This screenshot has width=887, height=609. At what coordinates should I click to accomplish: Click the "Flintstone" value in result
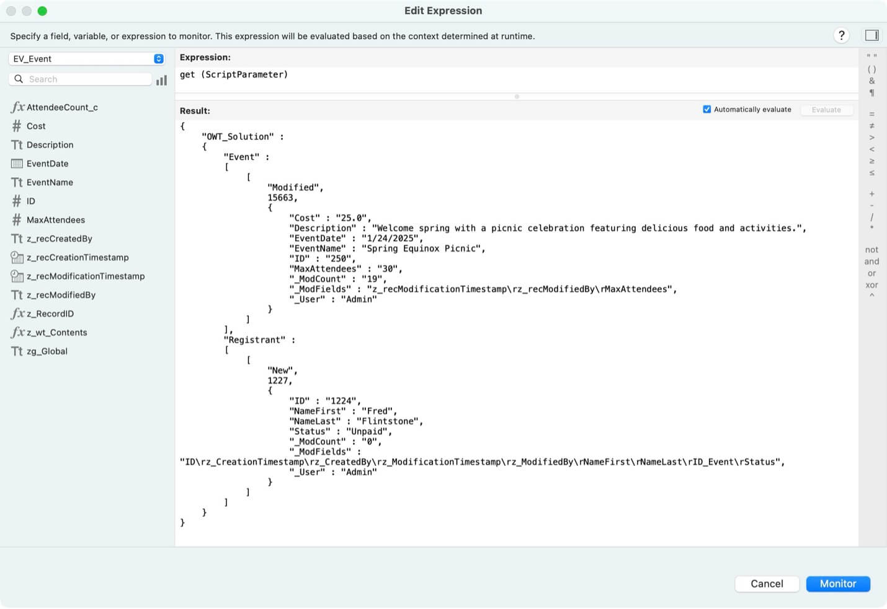388,421
